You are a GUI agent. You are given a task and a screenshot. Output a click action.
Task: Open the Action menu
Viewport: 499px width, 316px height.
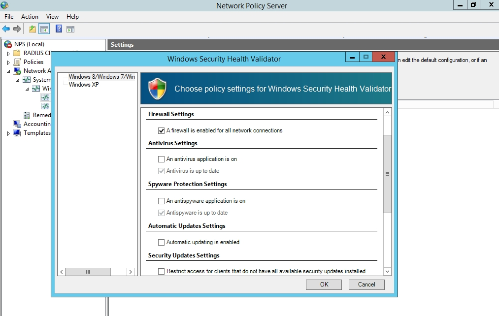pyautogui.click(x=30, y=17)
